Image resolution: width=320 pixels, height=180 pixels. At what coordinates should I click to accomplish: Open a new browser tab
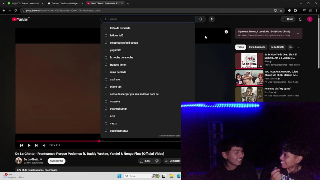pyautogui.click(x=128, y=3)
